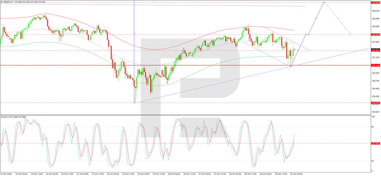Screen dimensions: 381x176
Task: Click the stochastic scale value 80
Action: click(373, 126)
